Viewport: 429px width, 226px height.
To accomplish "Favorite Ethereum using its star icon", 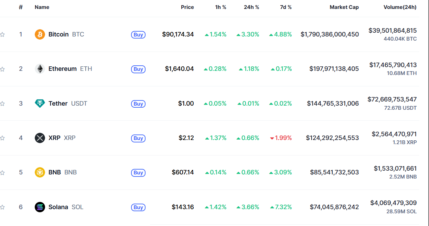I will coord(2,69).
